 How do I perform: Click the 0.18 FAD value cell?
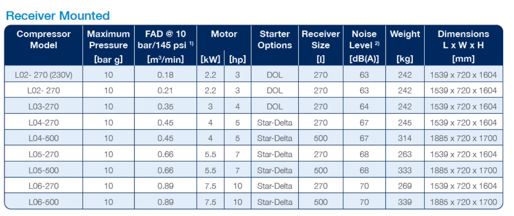pyautogui.click(x=165, y=75)
